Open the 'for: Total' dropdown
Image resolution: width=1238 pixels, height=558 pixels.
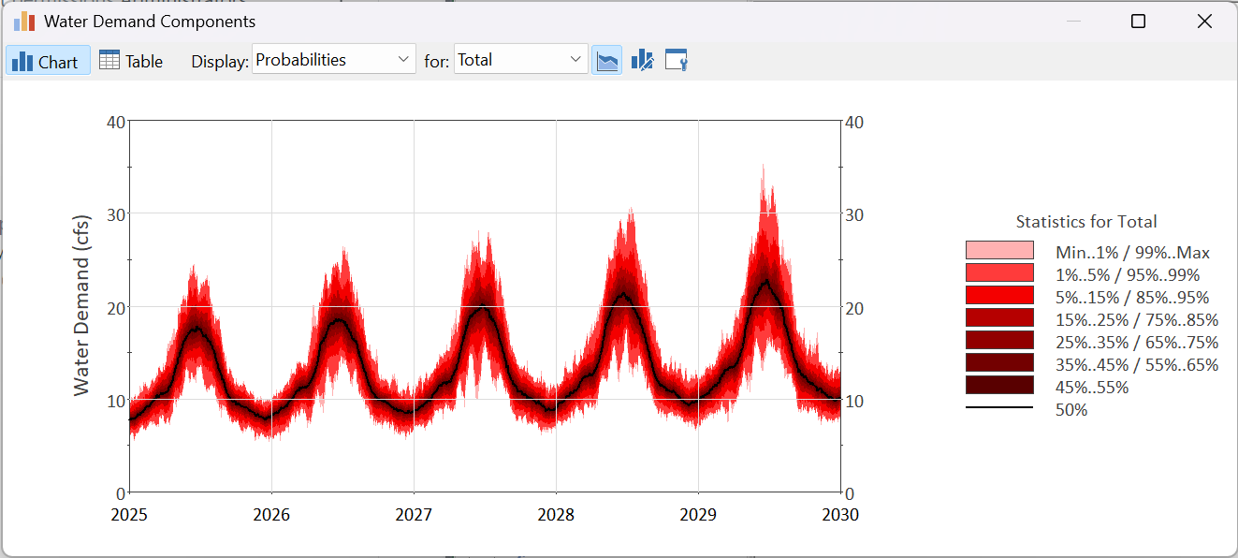point(520,59)
